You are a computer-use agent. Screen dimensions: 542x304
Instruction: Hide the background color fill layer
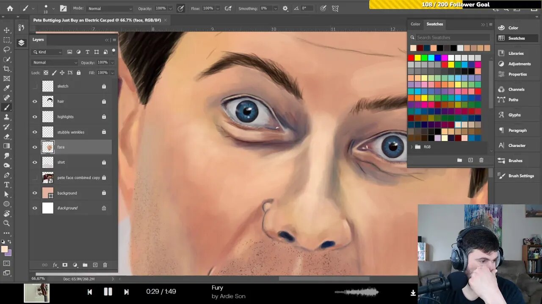pos(35,193)
